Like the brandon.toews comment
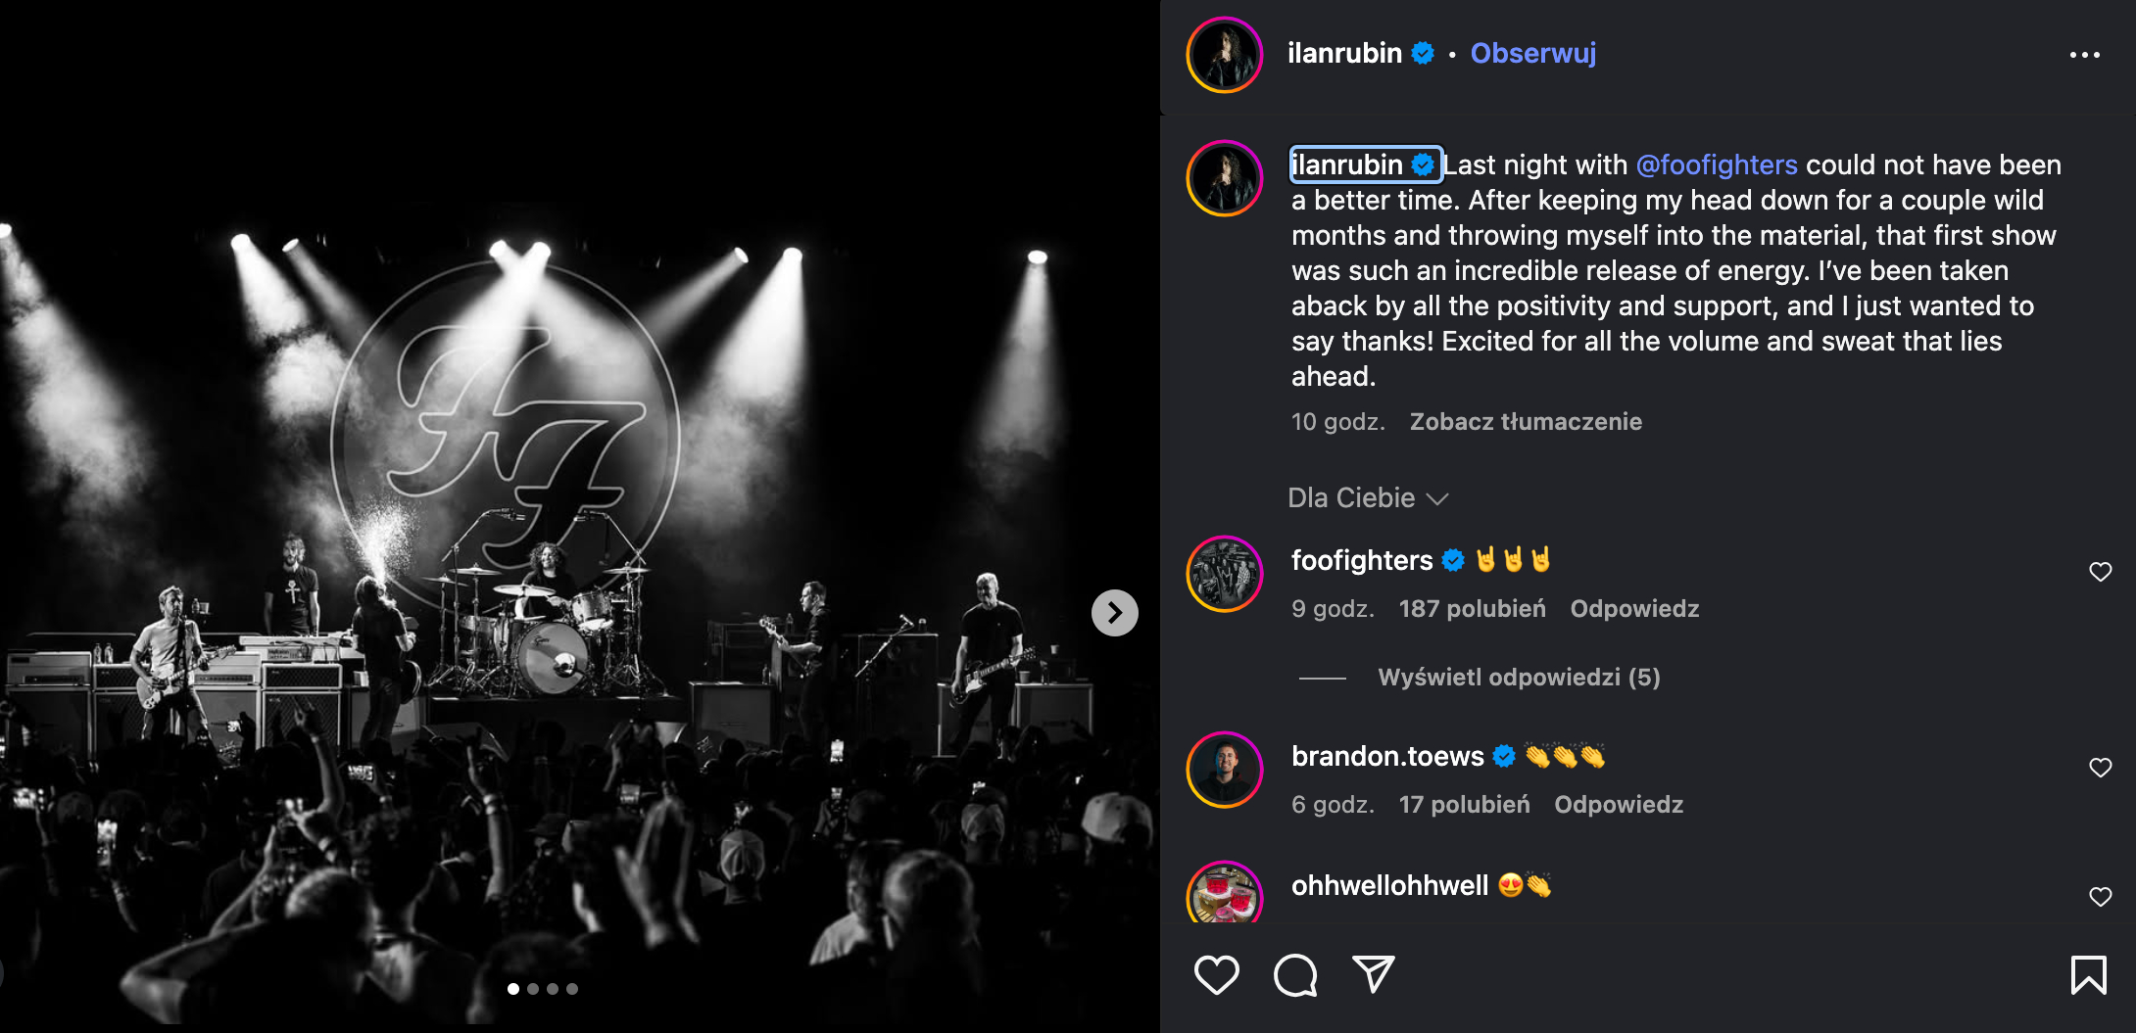Viewport: 2136px width, 1033px height. point(2100,768)
